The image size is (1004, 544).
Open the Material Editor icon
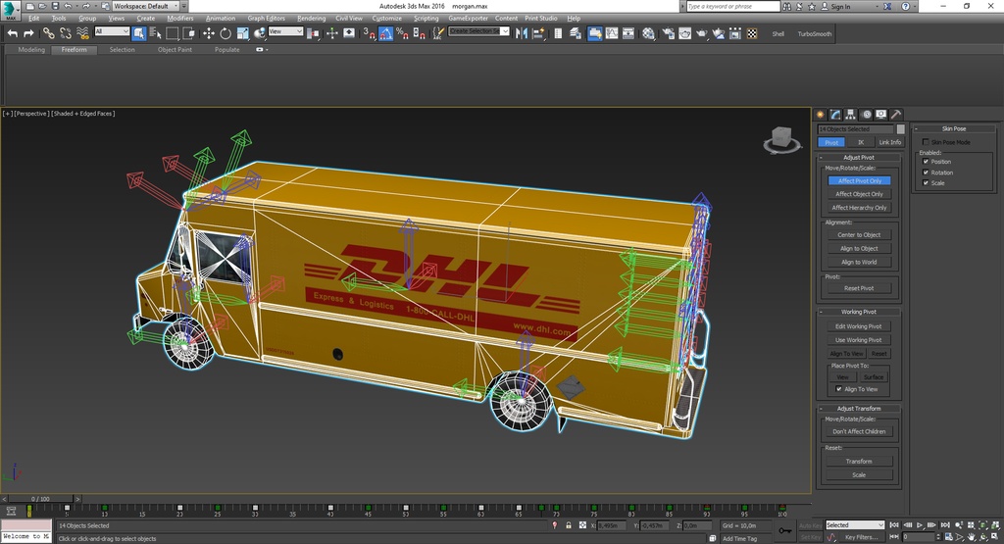648,33
